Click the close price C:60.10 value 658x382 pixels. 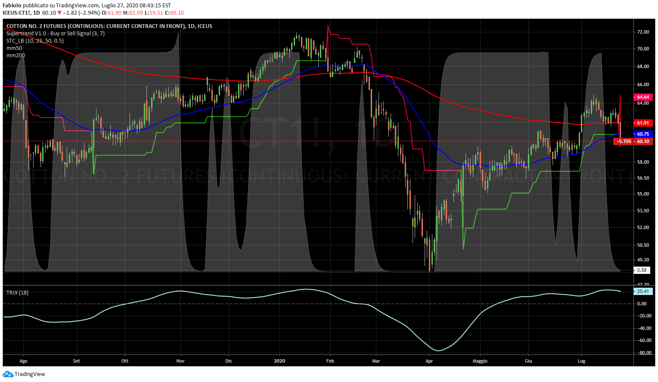pyautogui.click(x=174, y=13)
